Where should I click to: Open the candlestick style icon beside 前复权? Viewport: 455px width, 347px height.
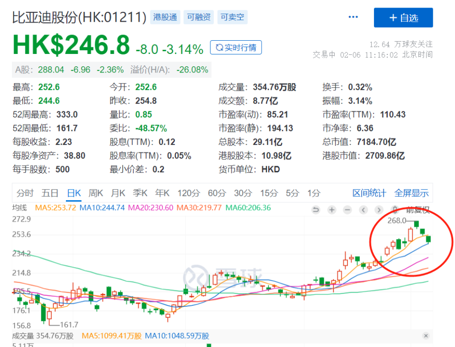coord(395,210)
